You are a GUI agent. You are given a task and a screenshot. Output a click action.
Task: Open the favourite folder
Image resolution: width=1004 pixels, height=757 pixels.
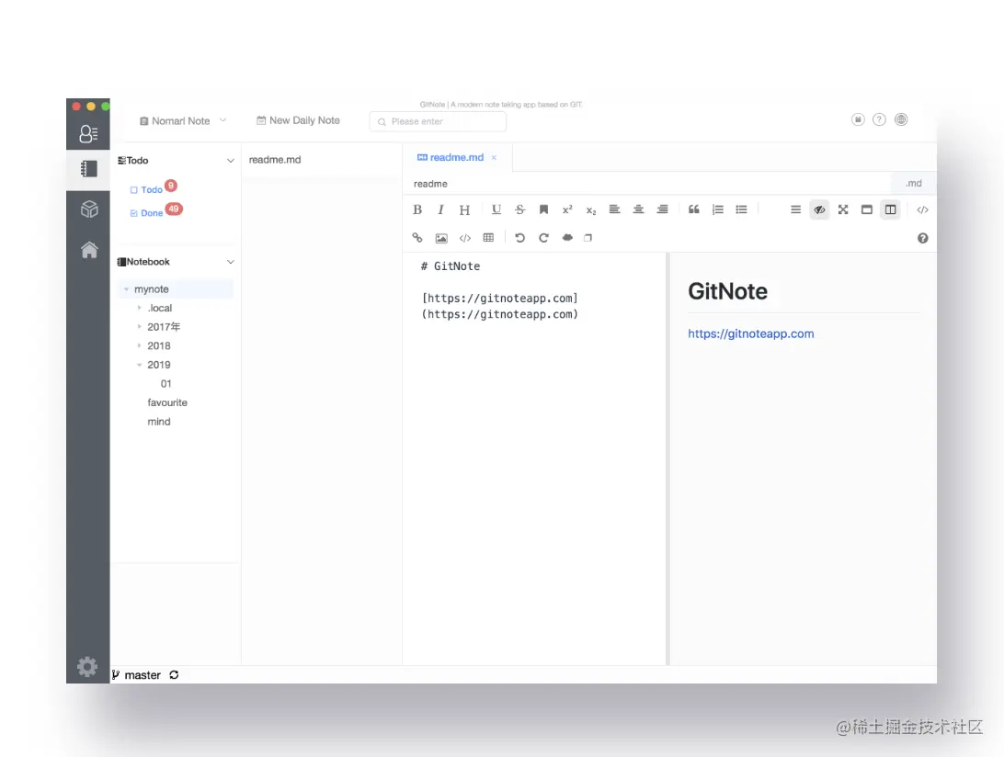(x=167, y=402)
